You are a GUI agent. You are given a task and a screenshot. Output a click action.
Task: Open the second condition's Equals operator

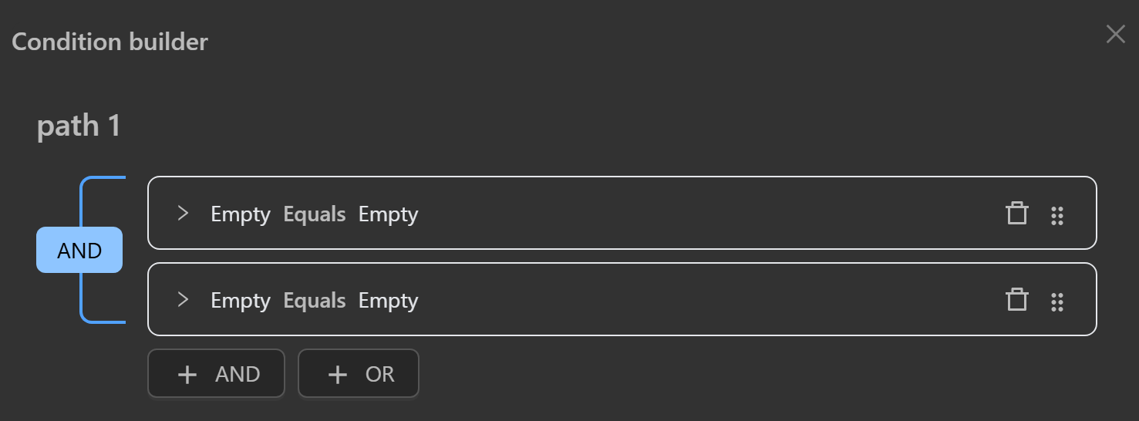pyautogui.click(x=315, y=300)
